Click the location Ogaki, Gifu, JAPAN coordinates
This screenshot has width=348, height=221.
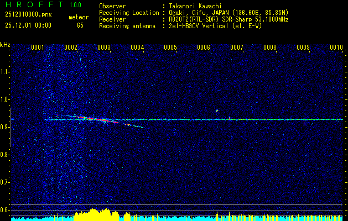[228, 13]
